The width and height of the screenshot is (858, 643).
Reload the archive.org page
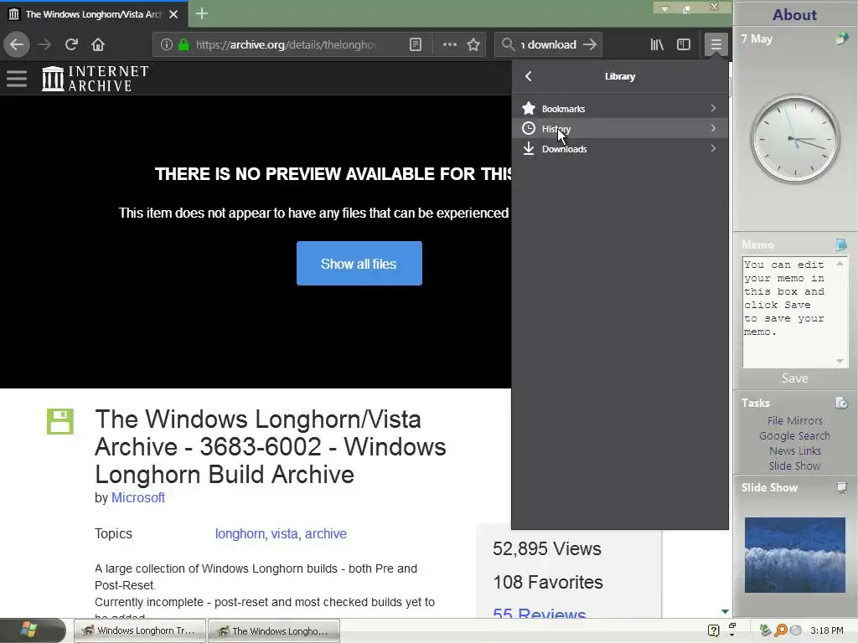[x=72, y=44]
